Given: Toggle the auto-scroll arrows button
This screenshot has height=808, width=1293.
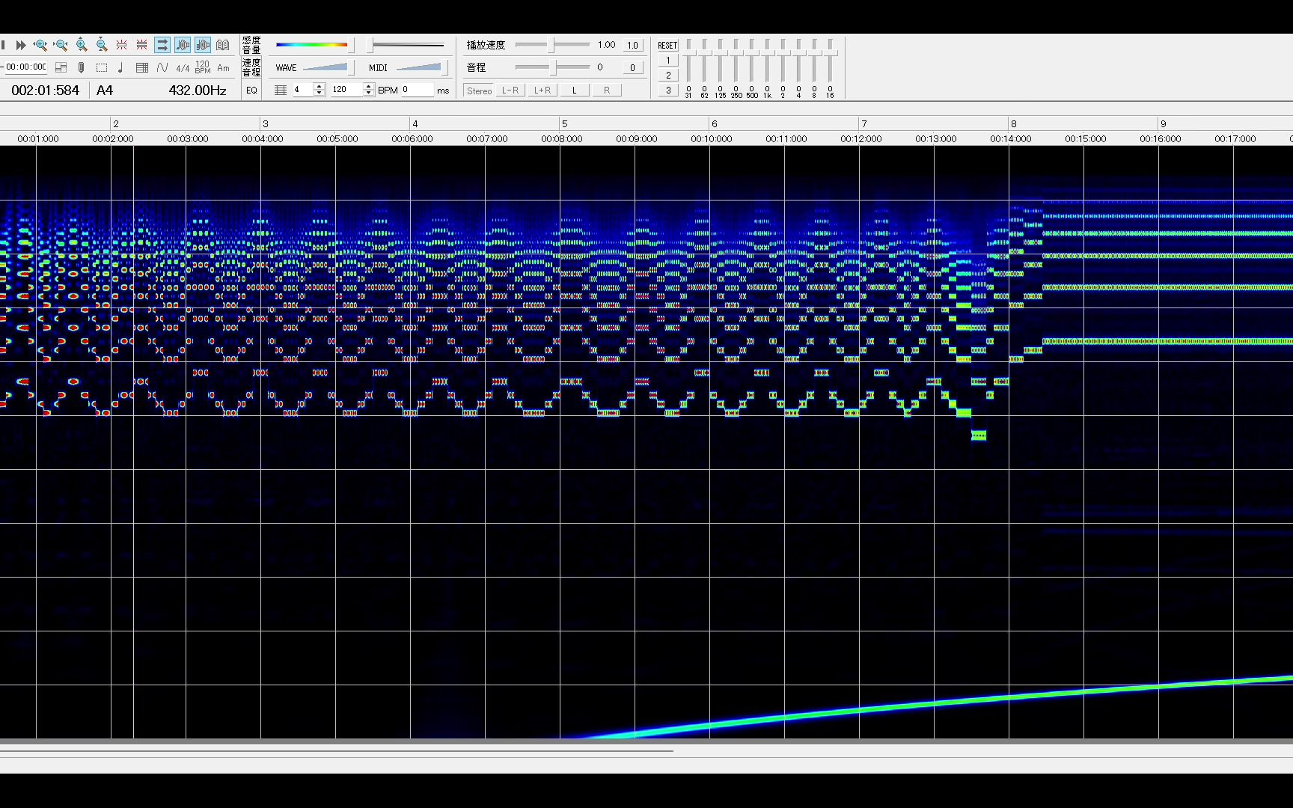Looking at the screenshot, I should click(162, 46).
